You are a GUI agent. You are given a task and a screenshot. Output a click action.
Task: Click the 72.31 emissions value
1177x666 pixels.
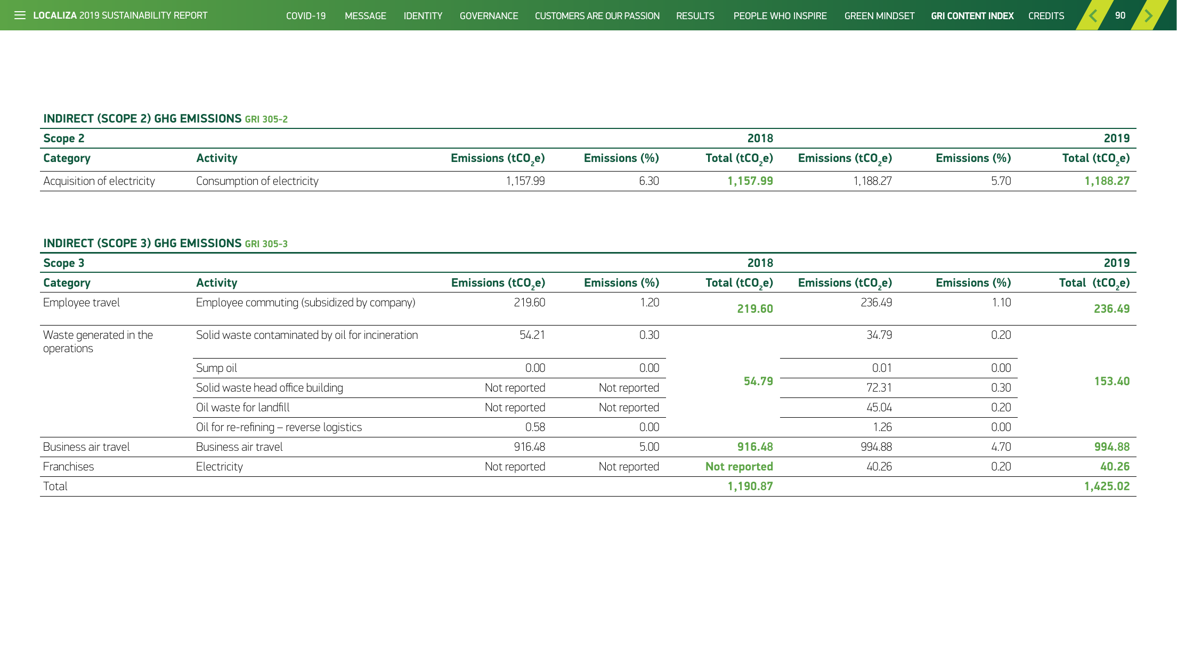[x=879, y=388]
